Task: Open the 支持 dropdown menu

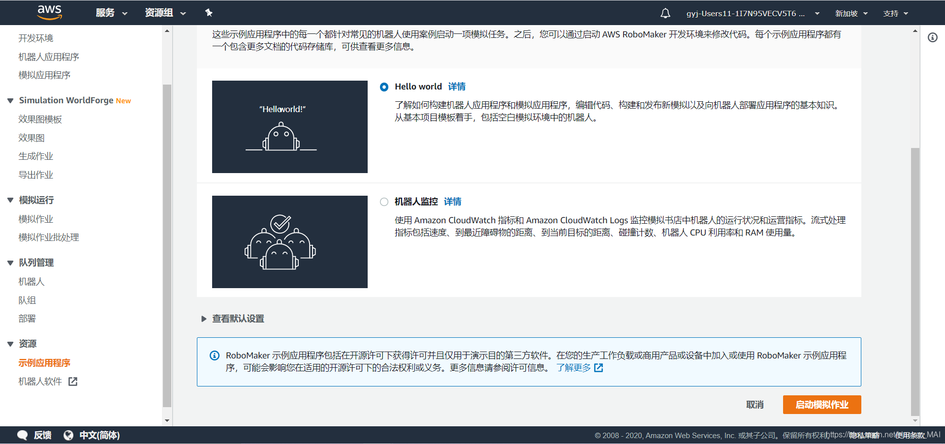Action: pos(896,13)
